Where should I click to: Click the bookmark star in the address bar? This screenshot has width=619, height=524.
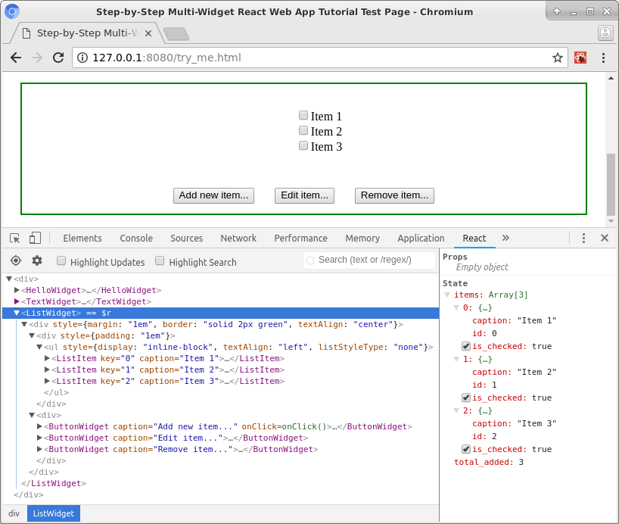pos(557,58)
